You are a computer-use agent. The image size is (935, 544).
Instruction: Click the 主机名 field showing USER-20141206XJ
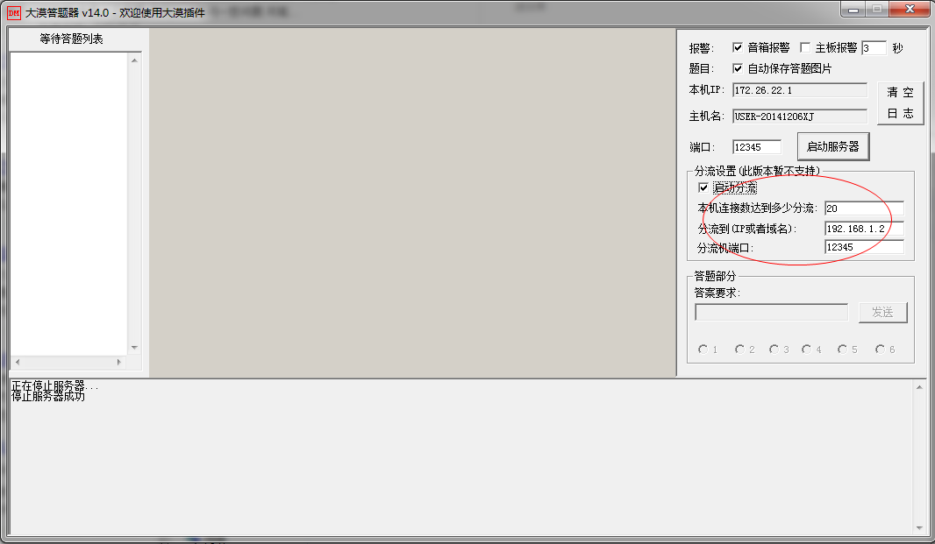(799, 115)
